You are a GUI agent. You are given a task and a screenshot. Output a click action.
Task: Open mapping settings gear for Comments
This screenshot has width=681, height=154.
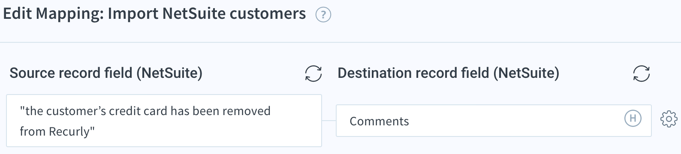[669, 119]
